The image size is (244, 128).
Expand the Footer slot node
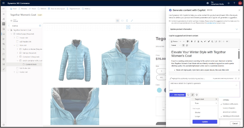coord(14,72)
